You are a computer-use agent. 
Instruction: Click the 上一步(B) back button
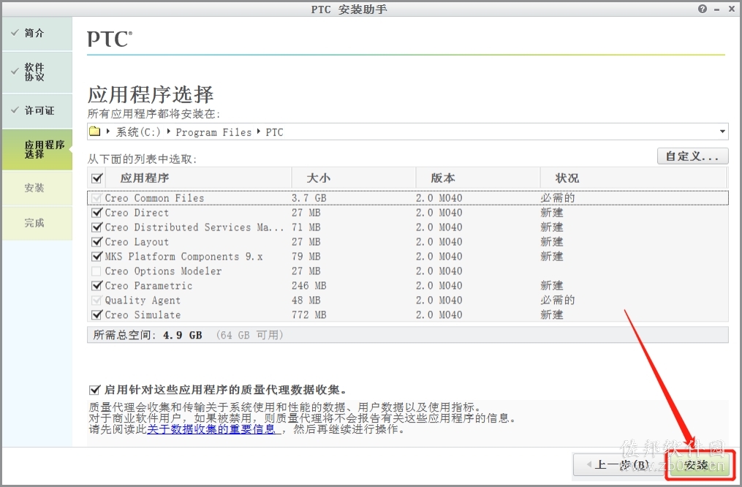[x=618, y=465]
